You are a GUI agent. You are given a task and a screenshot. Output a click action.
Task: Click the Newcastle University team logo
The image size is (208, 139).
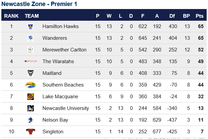click(x=30, y=108)
